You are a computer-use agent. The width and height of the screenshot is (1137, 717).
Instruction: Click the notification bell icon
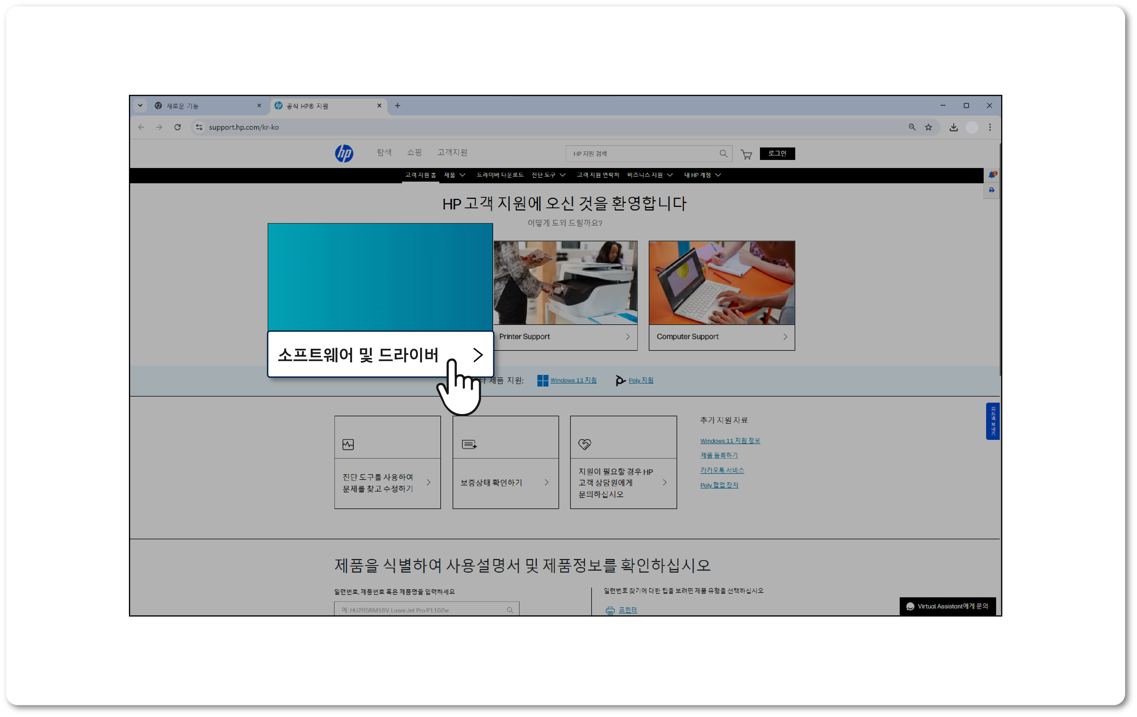(x=992, y=175)
